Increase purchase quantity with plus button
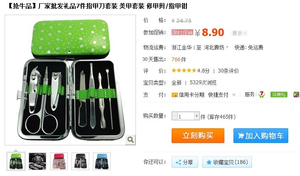The image size is (300, 176). 196,116
